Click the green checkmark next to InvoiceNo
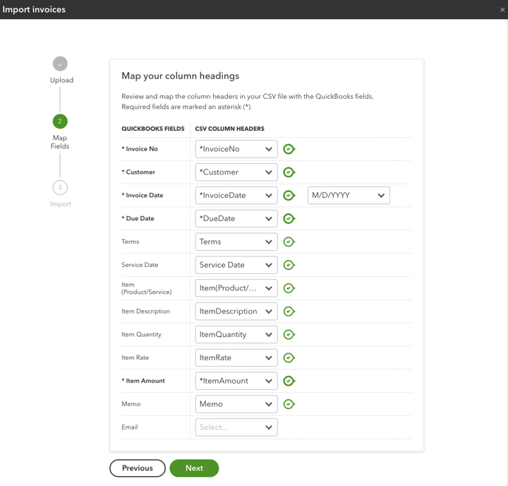Viewport: 508px width, 486px height. tap(289, 149)
